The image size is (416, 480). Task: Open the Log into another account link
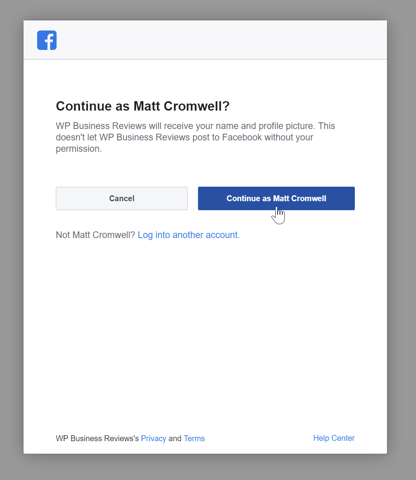pyautogui.click(x=189, y=235)
